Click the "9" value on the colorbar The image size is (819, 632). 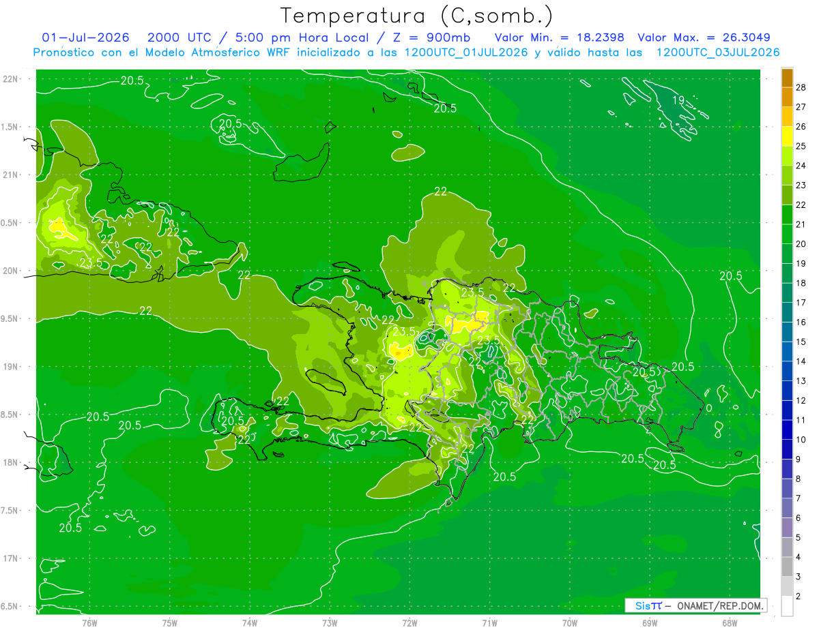(x=799, y=460)
